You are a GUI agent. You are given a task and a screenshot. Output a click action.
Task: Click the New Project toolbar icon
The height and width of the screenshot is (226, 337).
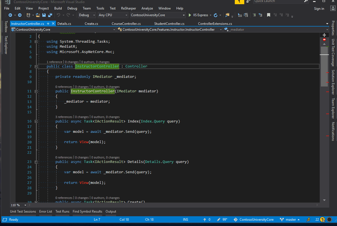tap(28, 15)
